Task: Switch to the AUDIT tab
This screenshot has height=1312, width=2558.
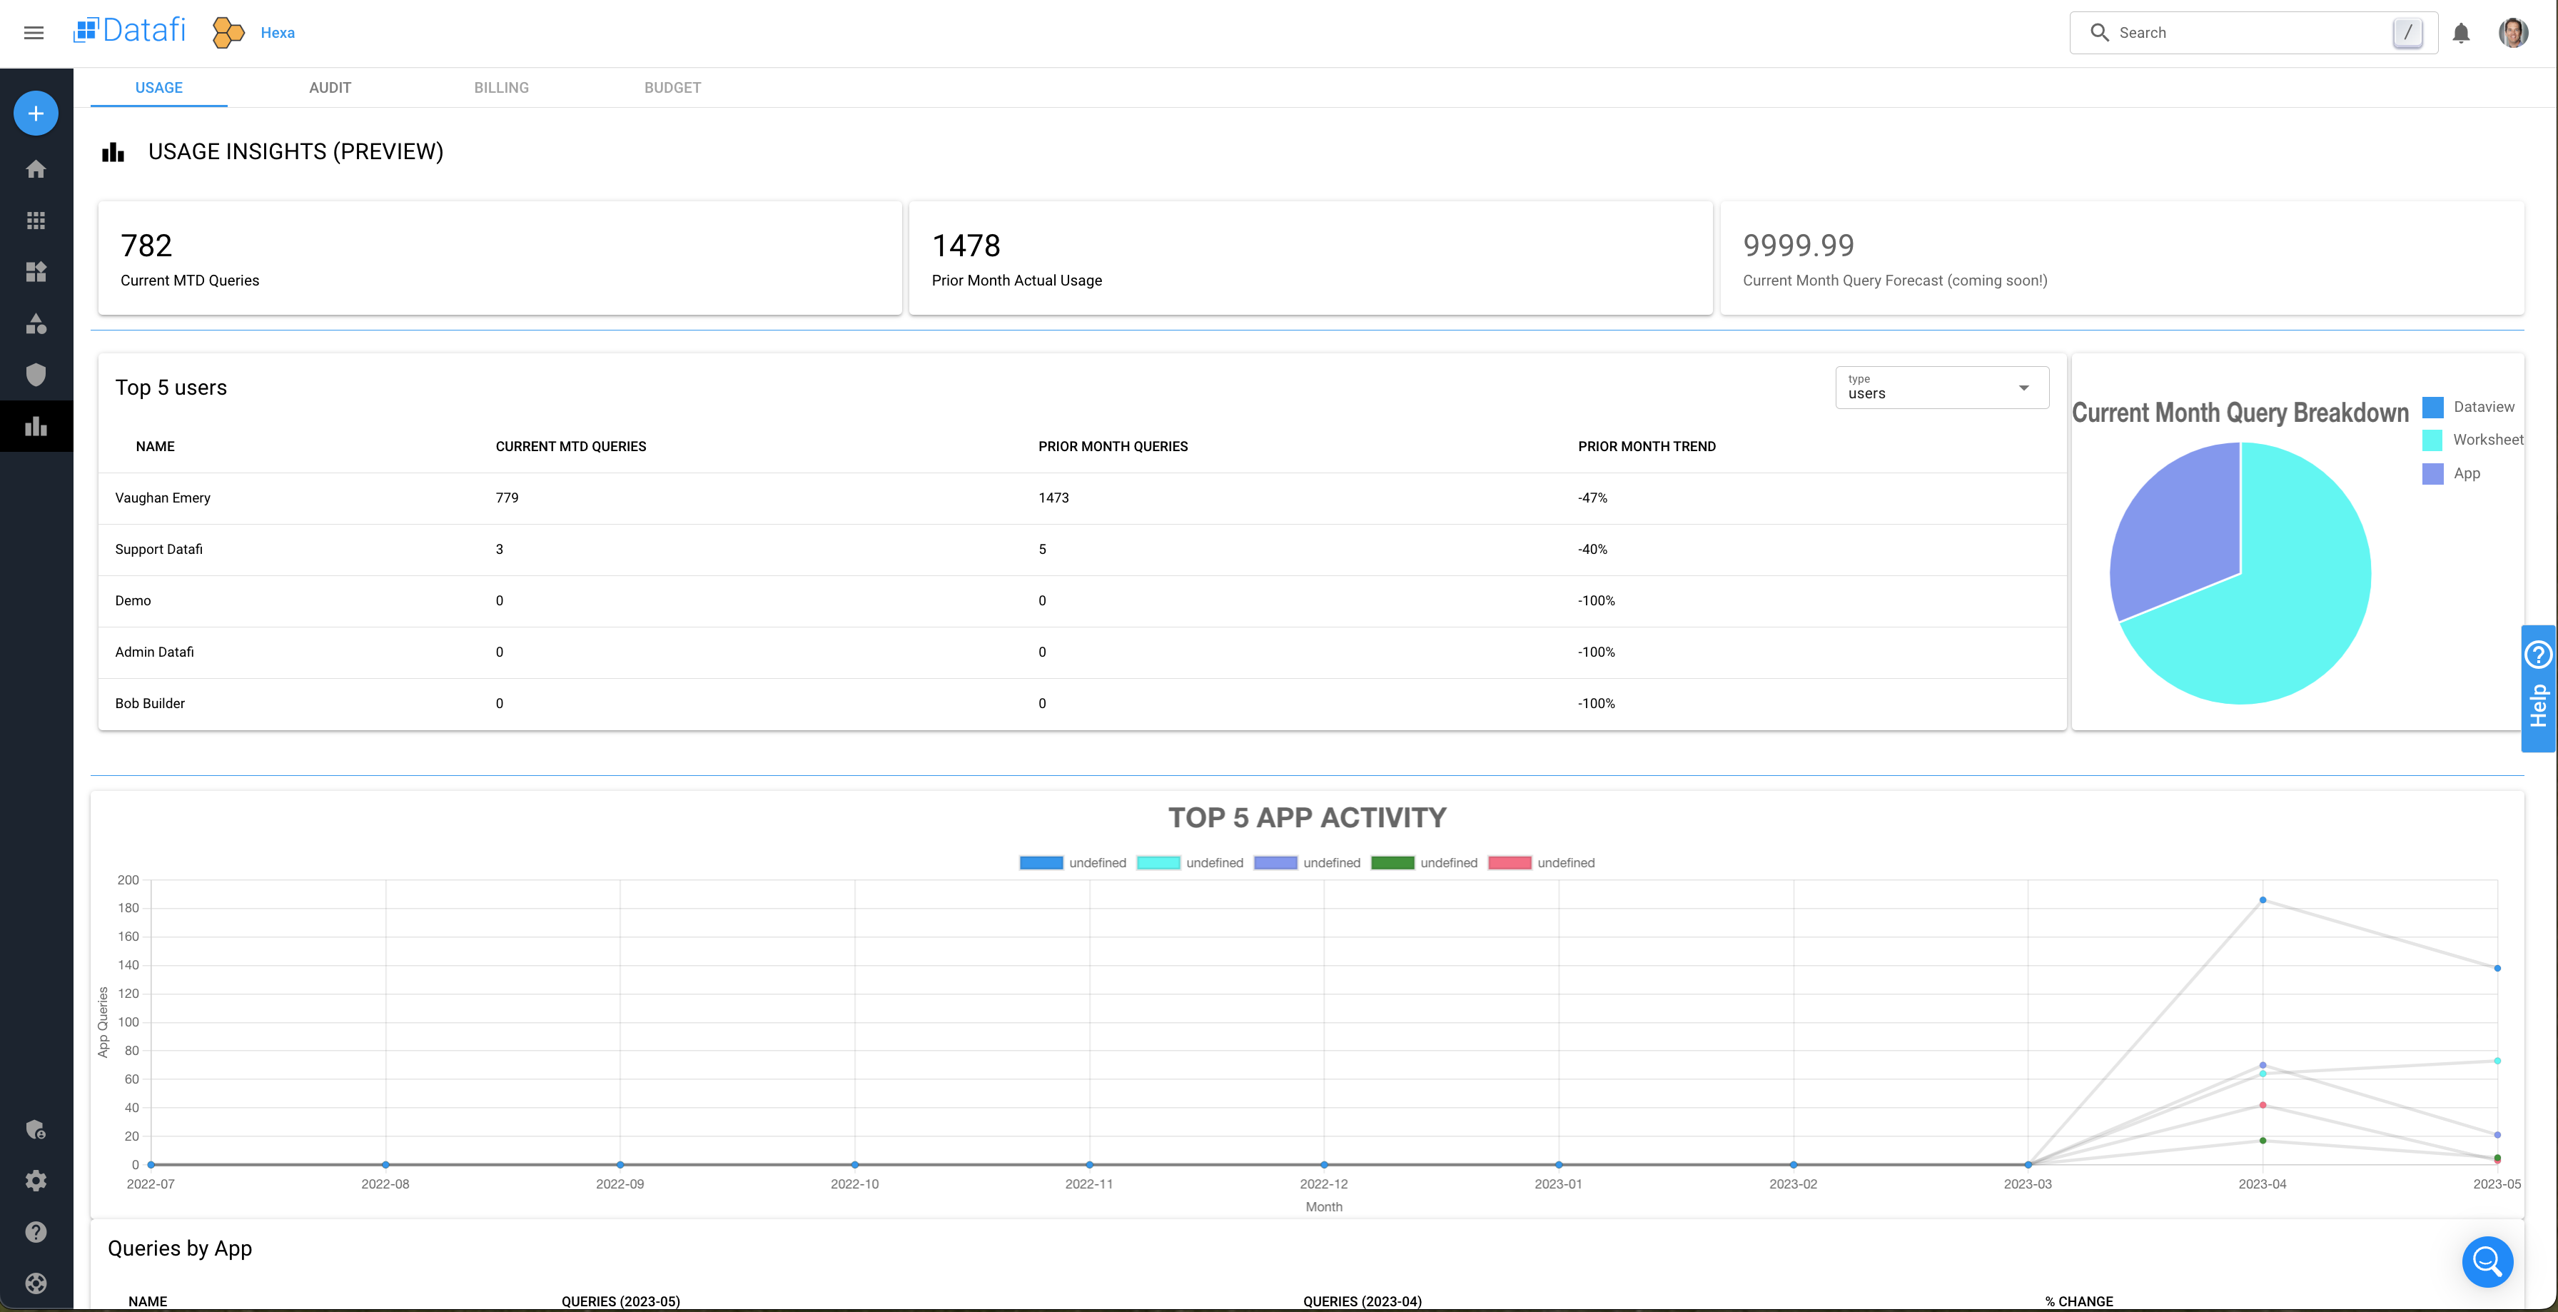Action: tap(330, 87)
